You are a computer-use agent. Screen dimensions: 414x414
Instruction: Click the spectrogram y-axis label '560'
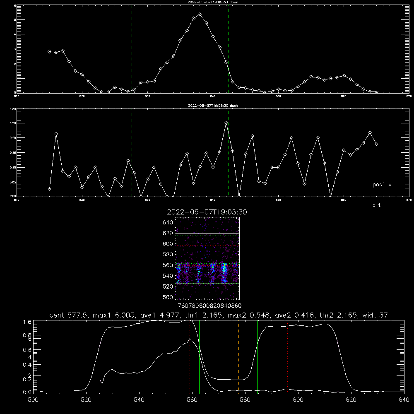168,265
